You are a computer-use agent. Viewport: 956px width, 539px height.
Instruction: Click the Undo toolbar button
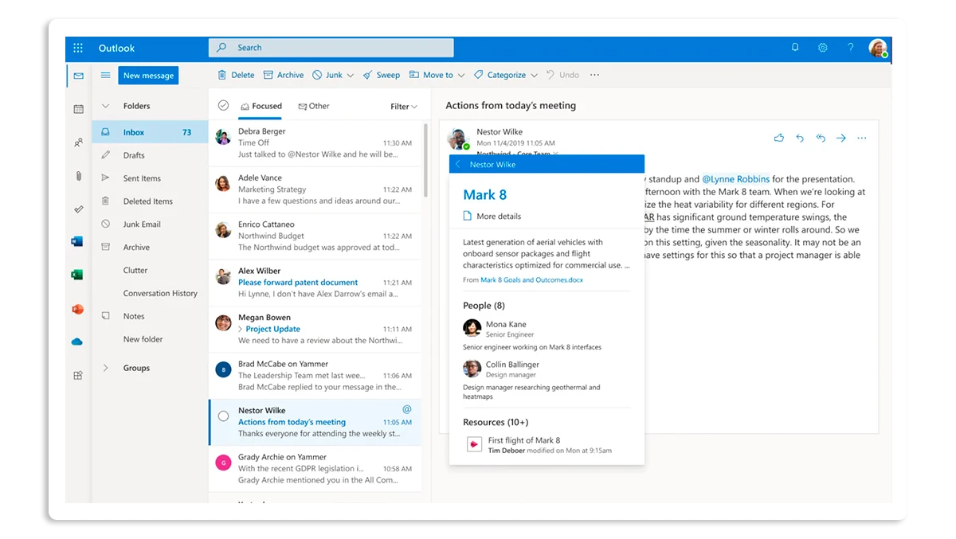point(562,75)
